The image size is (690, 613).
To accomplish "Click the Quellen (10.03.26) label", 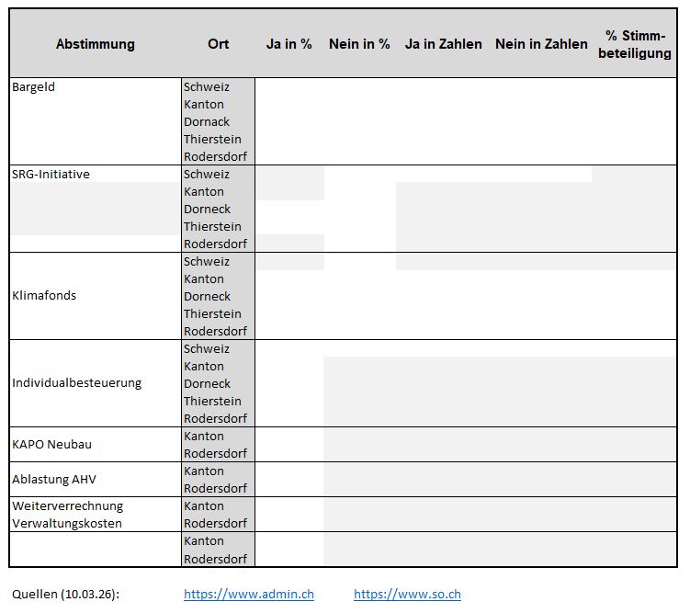I will (x=65, y=595).
